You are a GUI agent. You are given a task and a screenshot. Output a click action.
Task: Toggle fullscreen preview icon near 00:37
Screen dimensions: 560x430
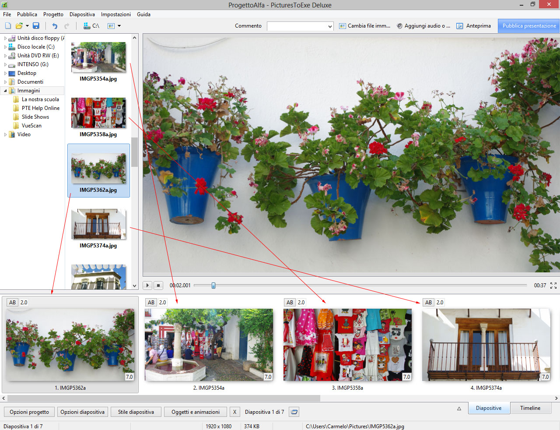[x=553, y=285]
